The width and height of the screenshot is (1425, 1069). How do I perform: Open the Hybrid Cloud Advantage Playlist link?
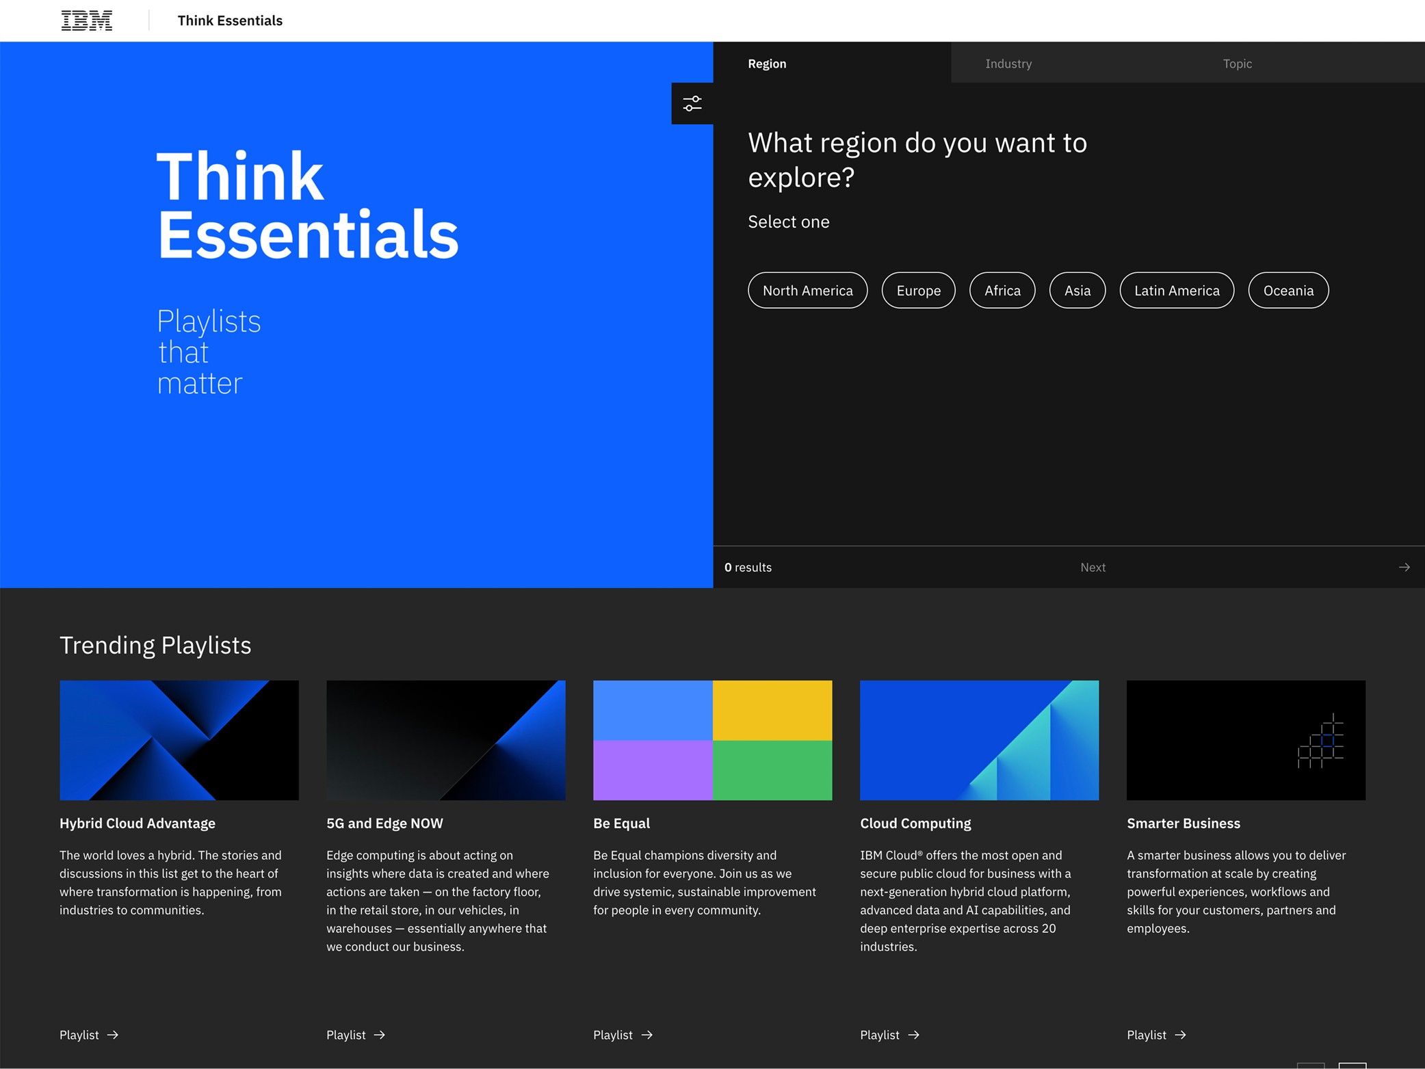click(90, 1035)
